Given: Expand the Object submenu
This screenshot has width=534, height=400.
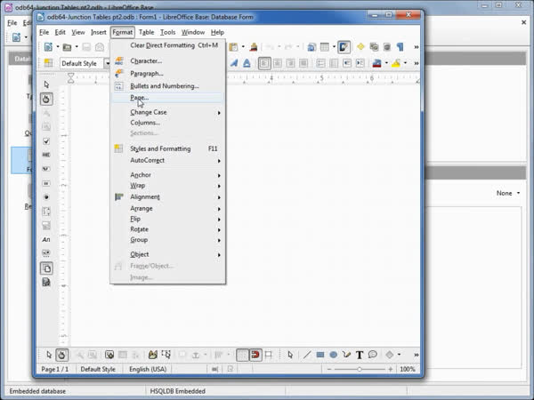Looking at the screenshot, I should pos(167,254).
